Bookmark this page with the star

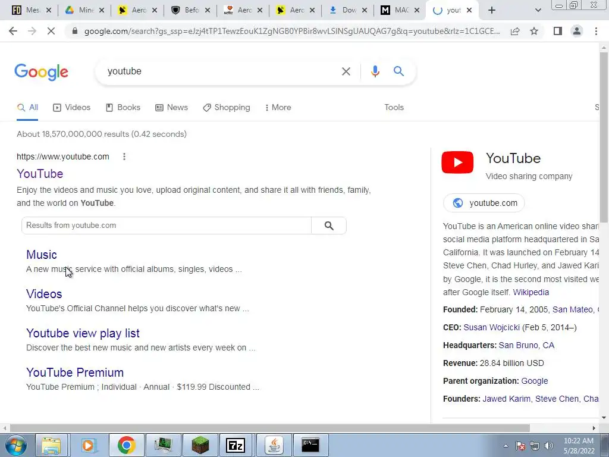point(534,31)
